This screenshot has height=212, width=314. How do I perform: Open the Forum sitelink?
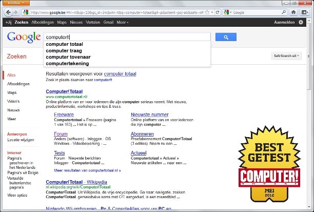tap(61, 134)
